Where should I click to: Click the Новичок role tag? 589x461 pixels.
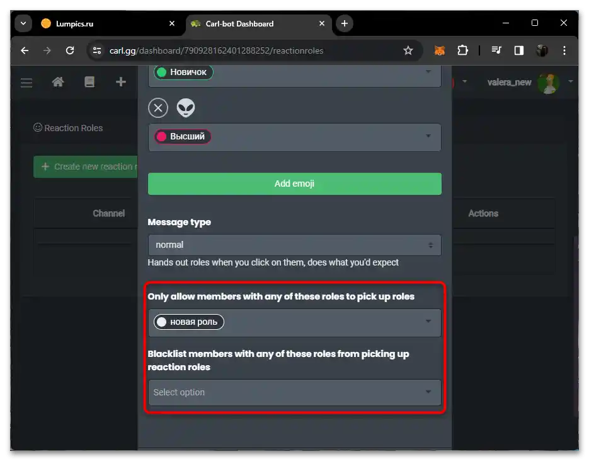click(183, 72)
